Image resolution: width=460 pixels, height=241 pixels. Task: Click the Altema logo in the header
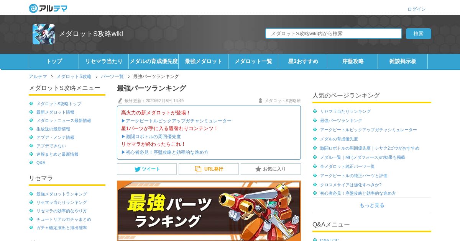coord(48,8)
